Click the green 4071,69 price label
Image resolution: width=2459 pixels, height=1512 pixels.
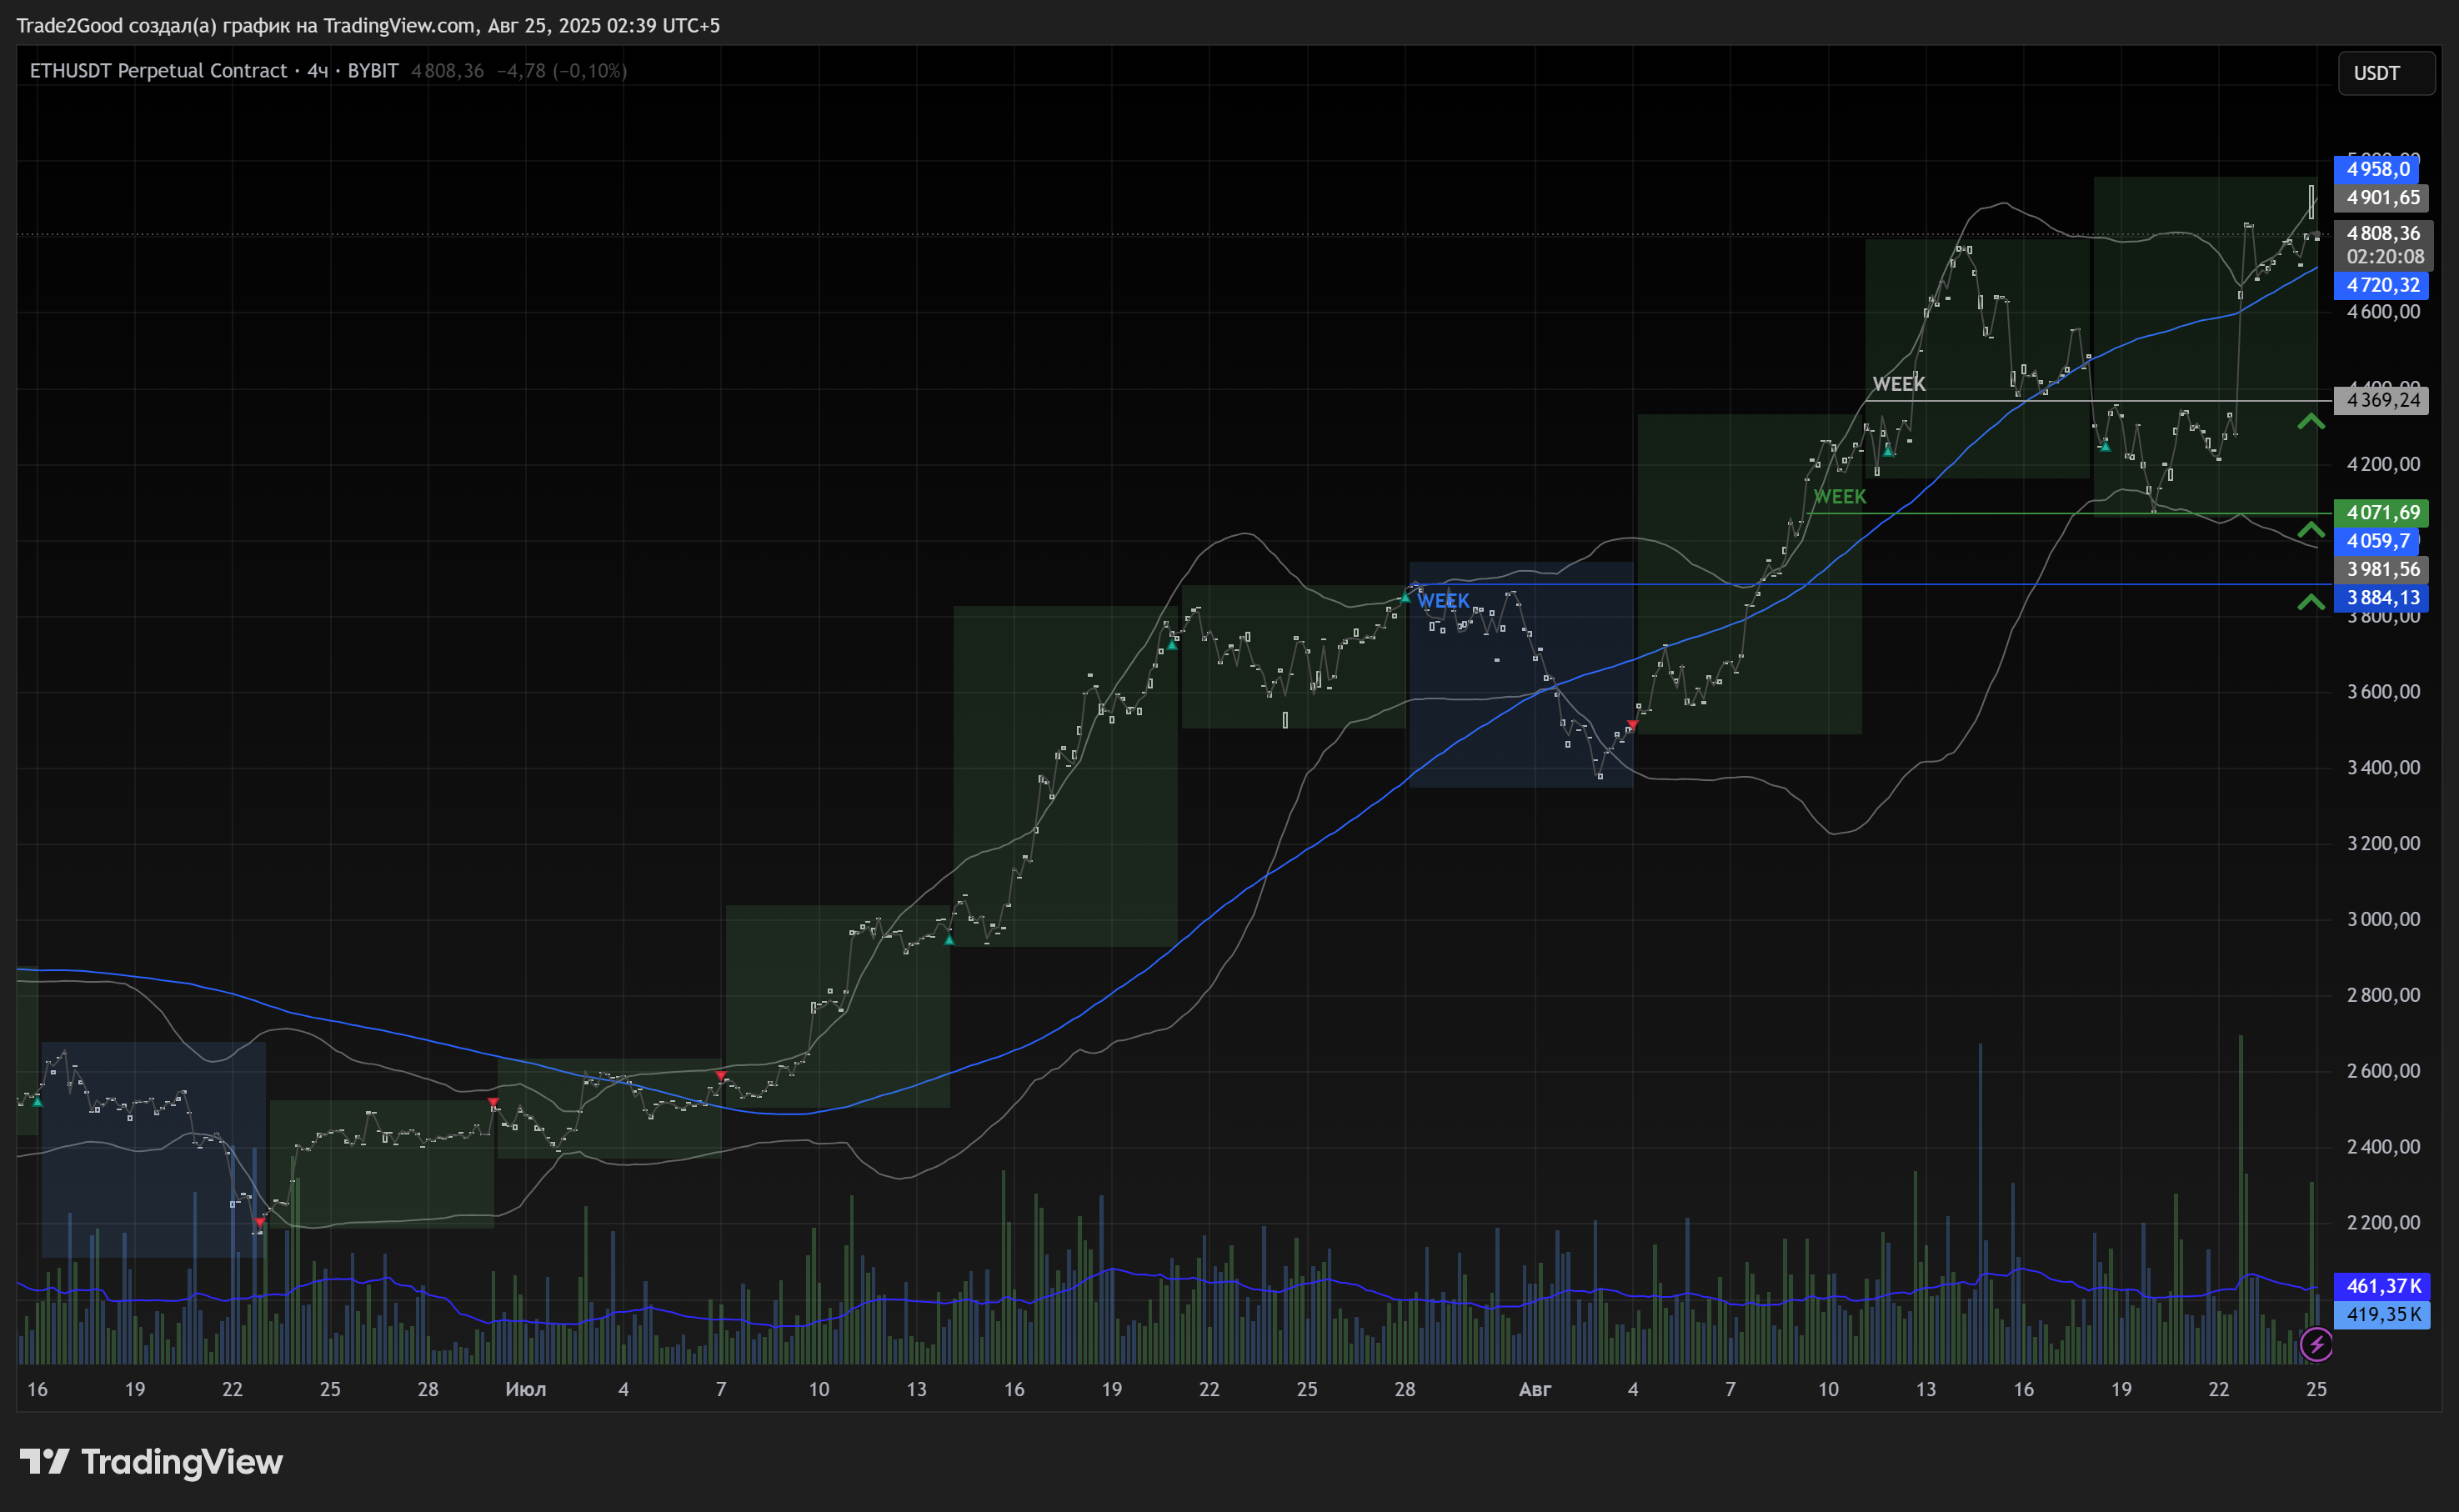2382,513
